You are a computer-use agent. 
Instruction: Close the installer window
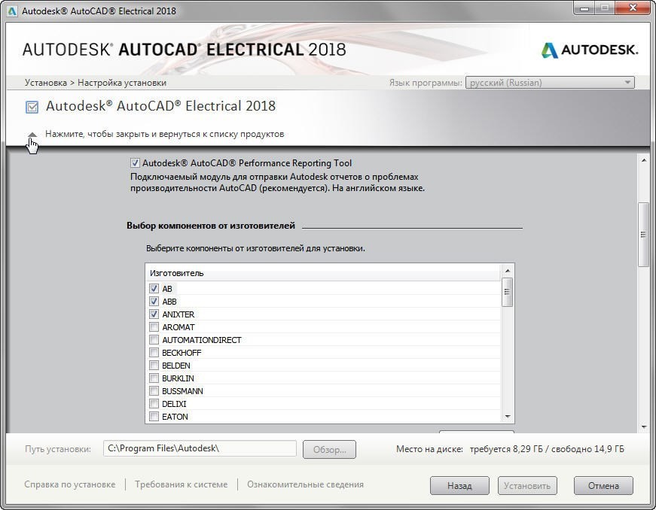tap(632, 8)
